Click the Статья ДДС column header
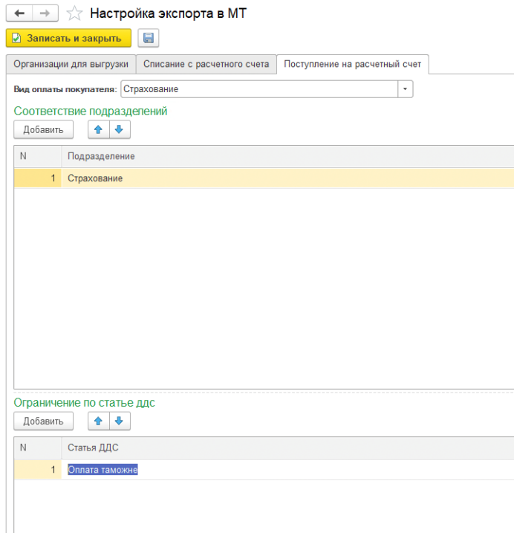The width and height of the screenshot is (514, 533). pos(93,448)
